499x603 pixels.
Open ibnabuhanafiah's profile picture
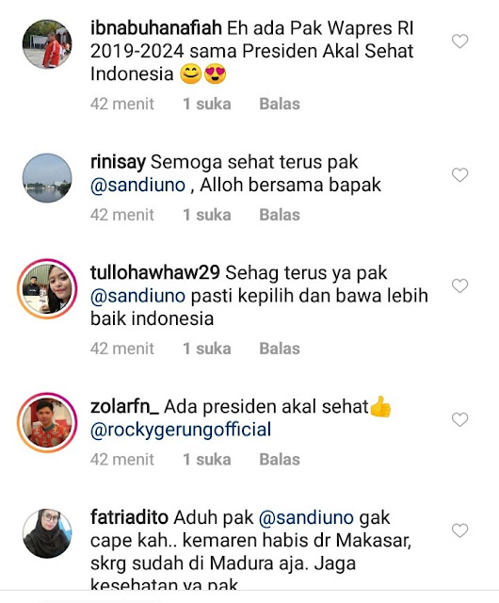click(x=47, y=44)
